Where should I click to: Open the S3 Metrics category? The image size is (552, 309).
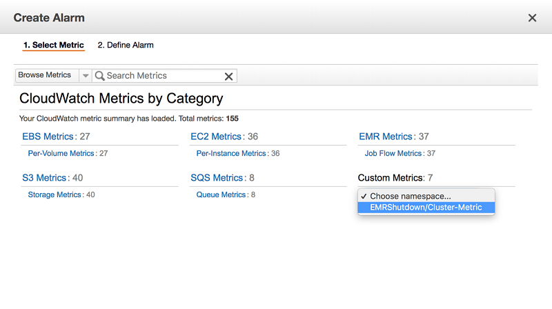[44, 178]
